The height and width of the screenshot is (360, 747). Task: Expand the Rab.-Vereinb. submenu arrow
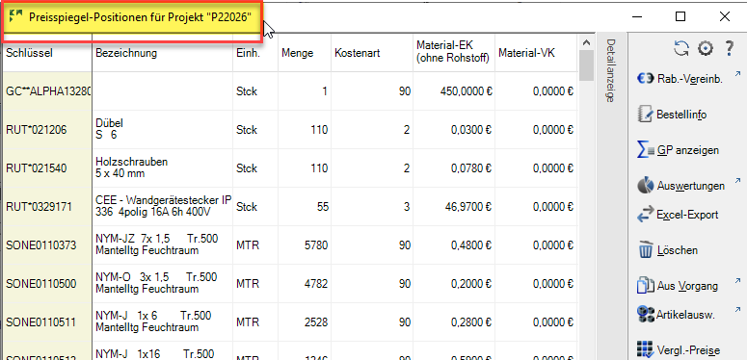point(738,74)
